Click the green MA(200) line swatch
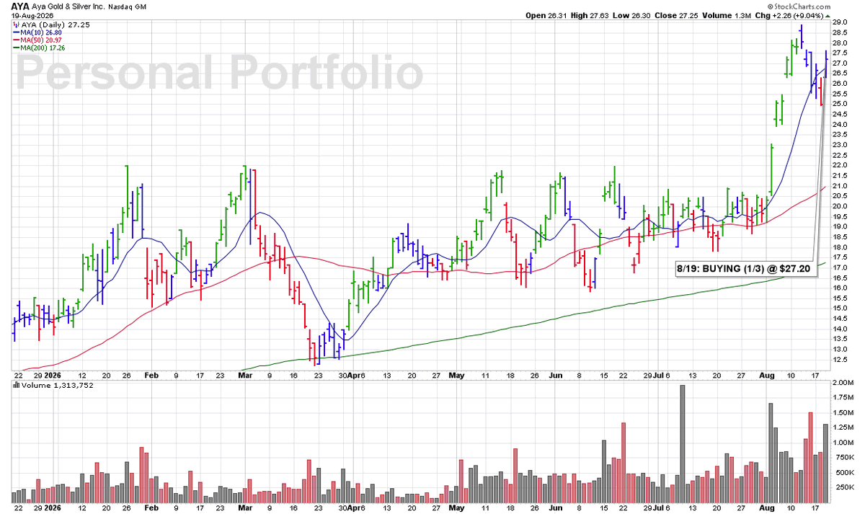The width and height of the screenshot is (865, 514). tap(17, 48)
